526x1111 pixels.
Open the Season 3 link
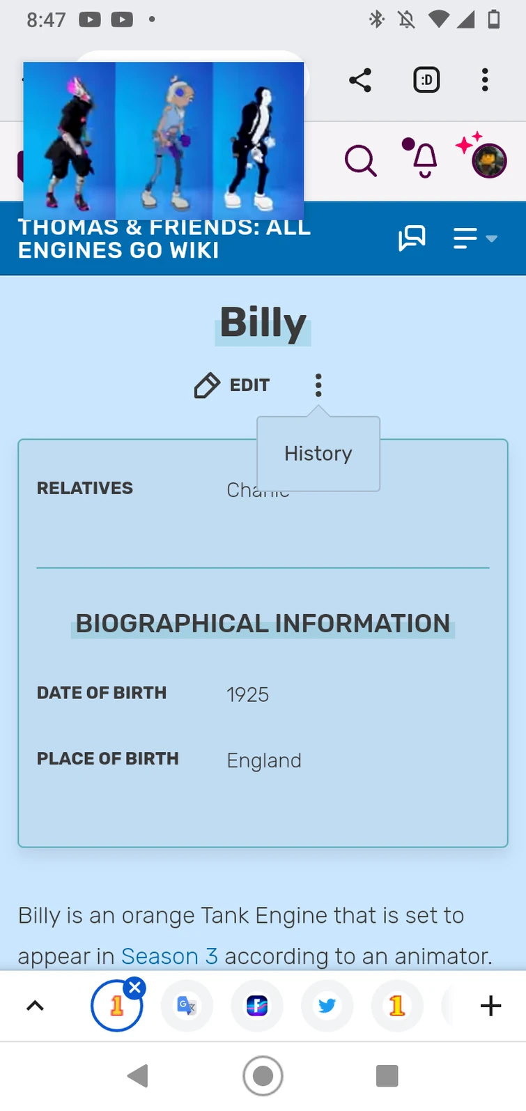[169, 956]
